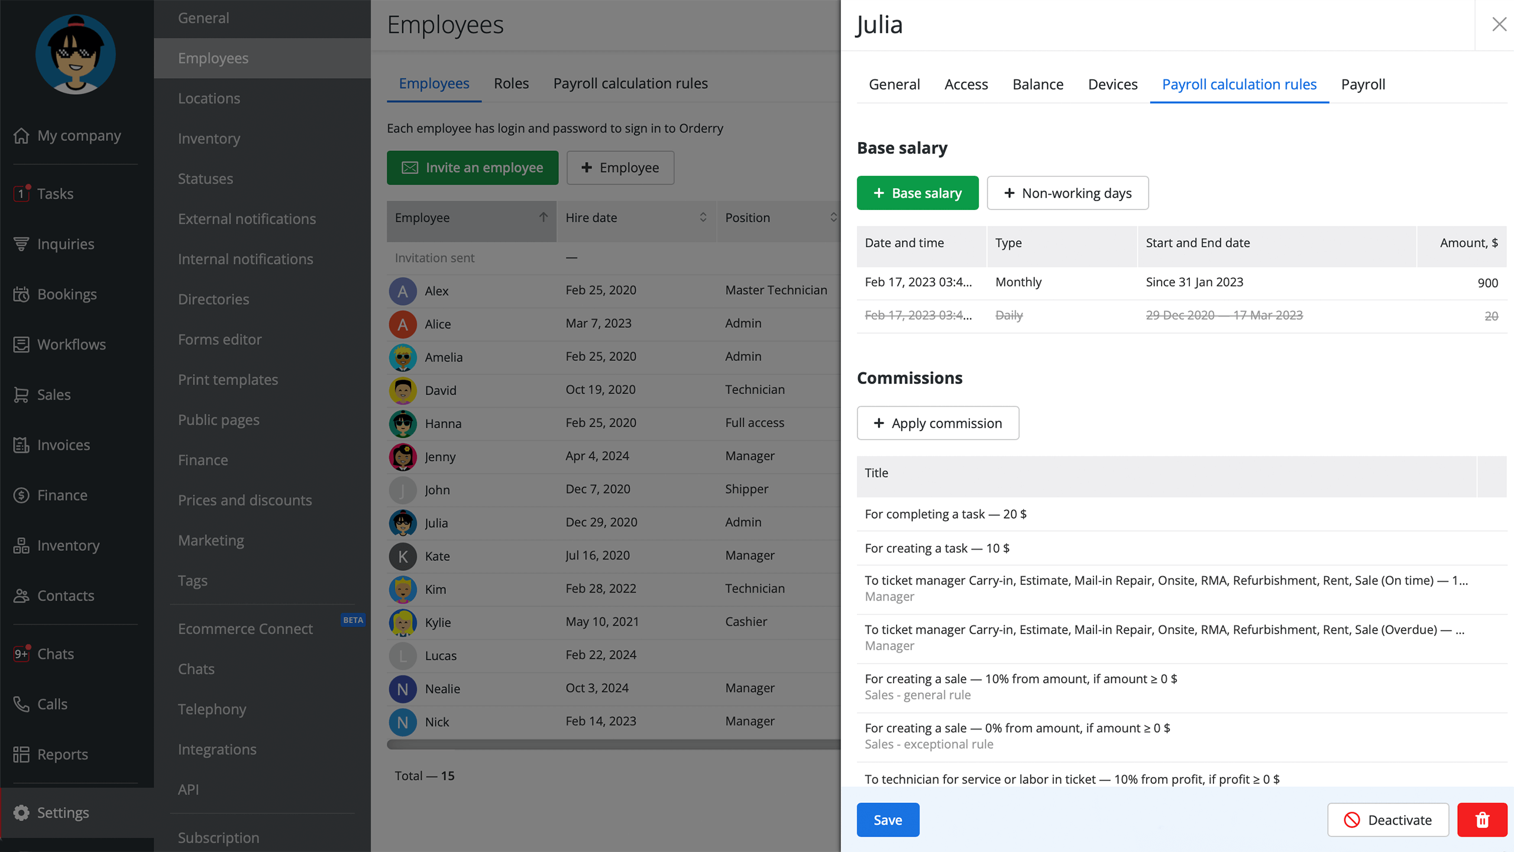Click the red trash delete button
Screen dimensions: 1514x852
tap(1482, 820)
